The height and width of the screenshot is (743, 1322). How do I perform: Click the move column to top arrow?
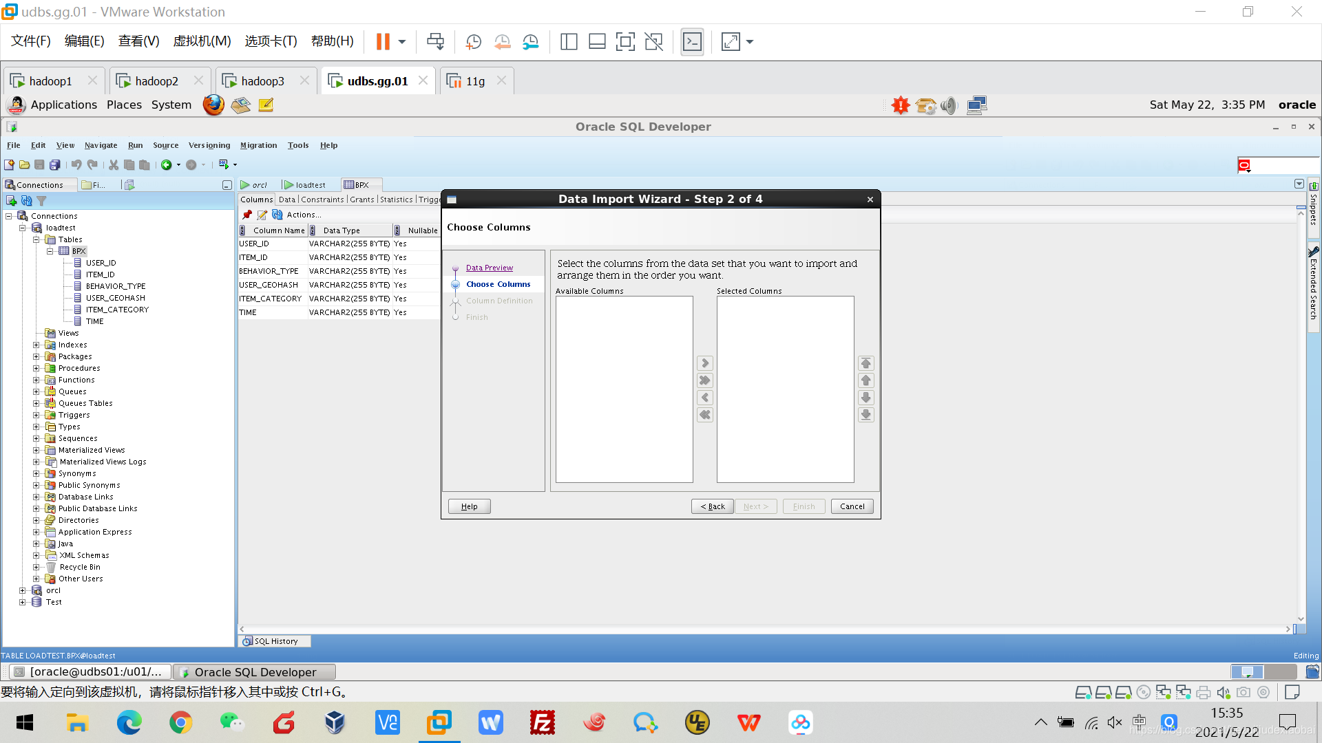[865, 363]
